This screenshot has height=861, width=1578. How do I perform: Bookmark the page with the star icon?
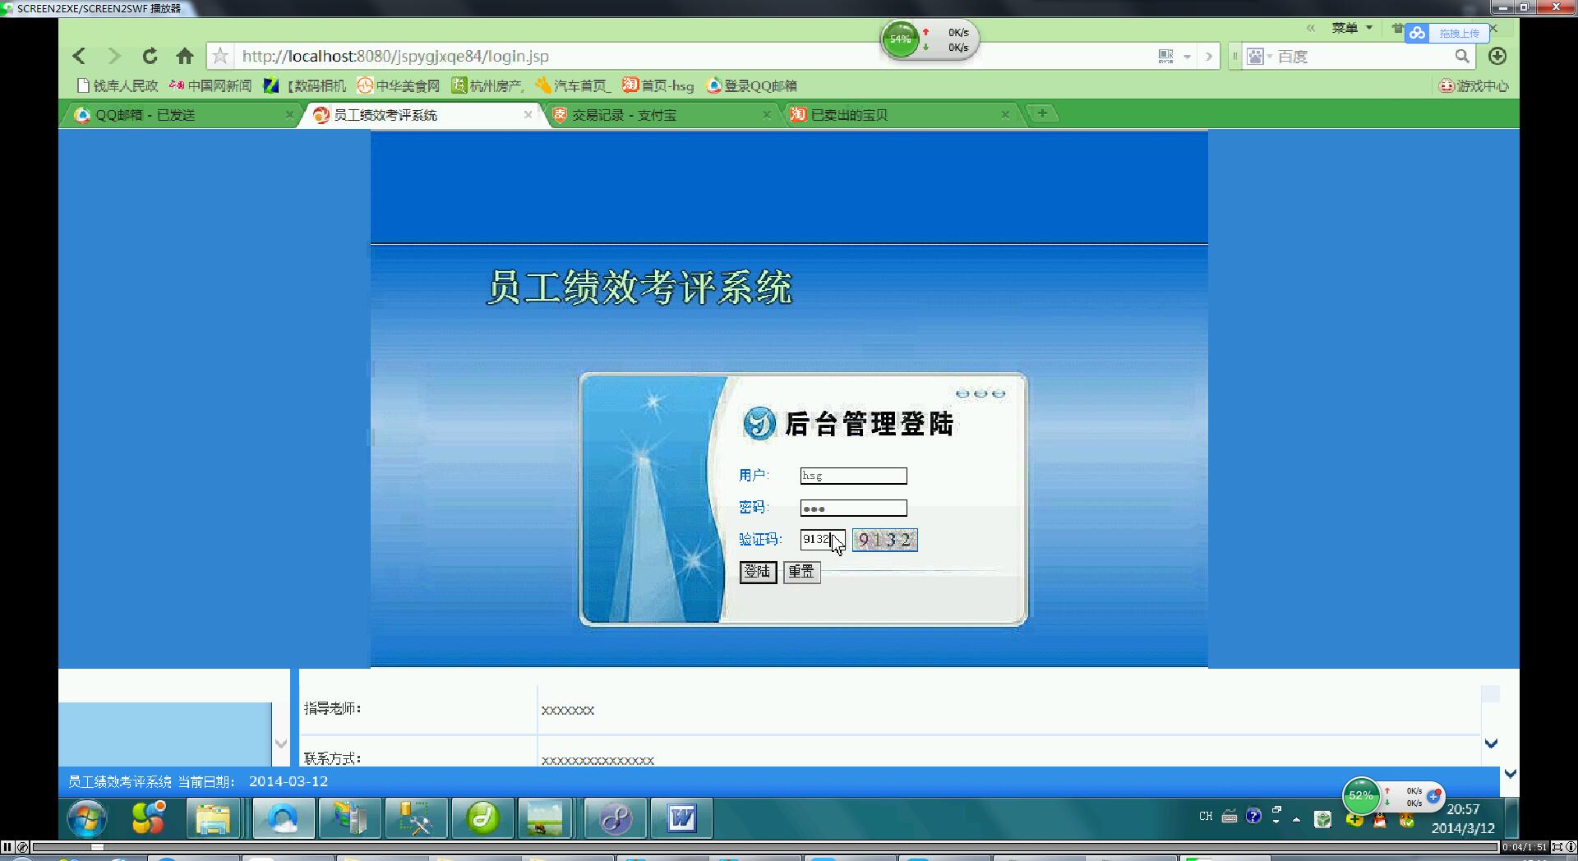219,56
